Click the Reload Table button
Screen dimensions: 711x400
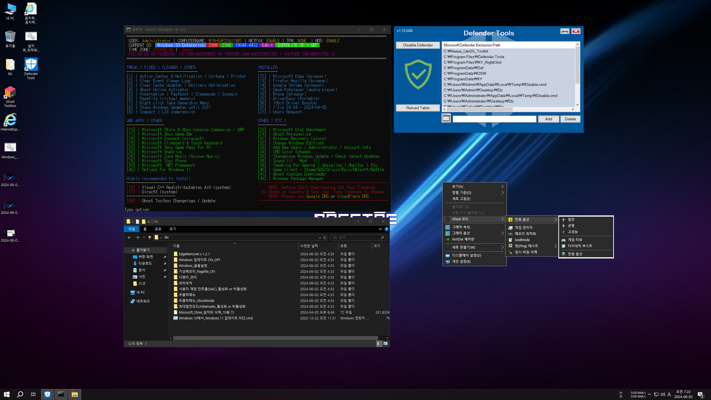[418, 108]
